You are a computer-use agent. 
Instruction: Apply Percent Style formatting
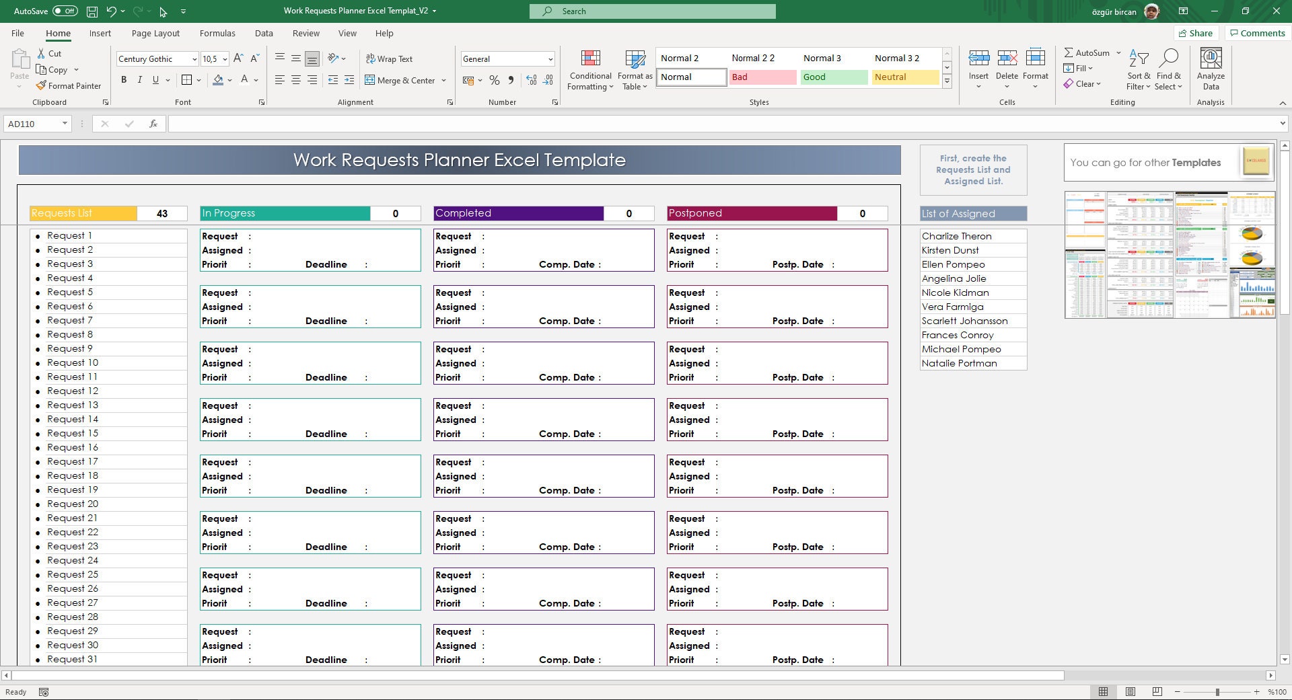click(x=495, y=80)
